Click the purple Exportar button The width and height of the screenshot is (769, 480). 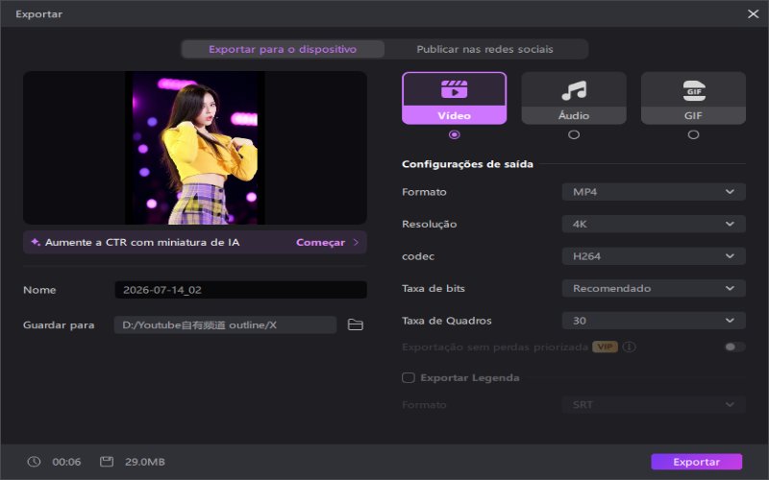(696, 462)
